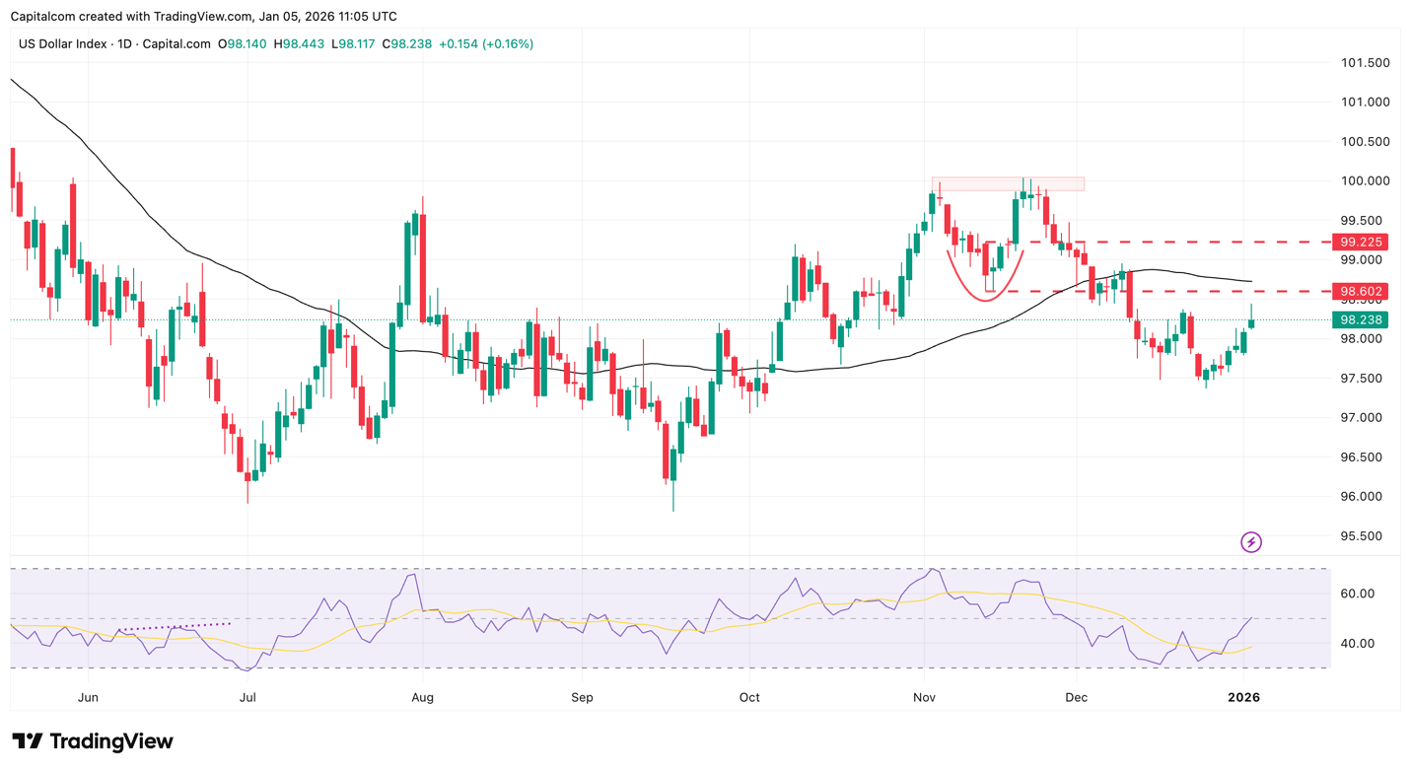Click the red resistance zone rectangle near 100.000

(x=1007, y=184)
